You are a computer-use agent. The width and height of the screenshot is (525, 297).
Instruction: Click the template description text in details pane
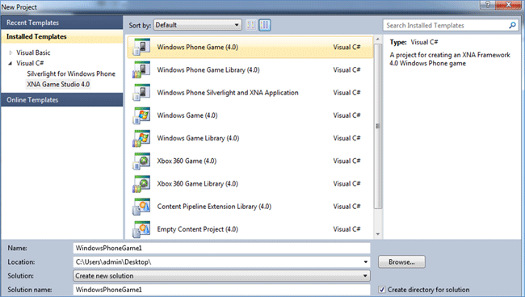click(450, 59)
